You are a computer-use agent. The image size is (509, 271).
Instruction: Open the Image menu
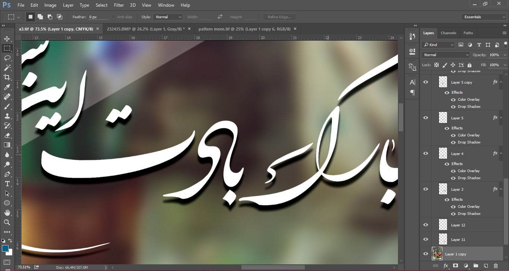pyautogui.click(x=50, y=5)
